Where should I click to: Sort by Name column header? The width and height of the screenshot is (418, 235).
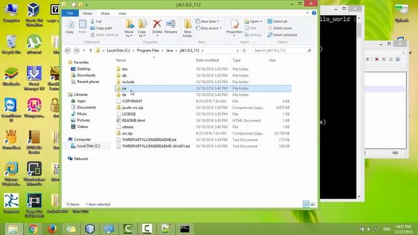pos(120,60)
